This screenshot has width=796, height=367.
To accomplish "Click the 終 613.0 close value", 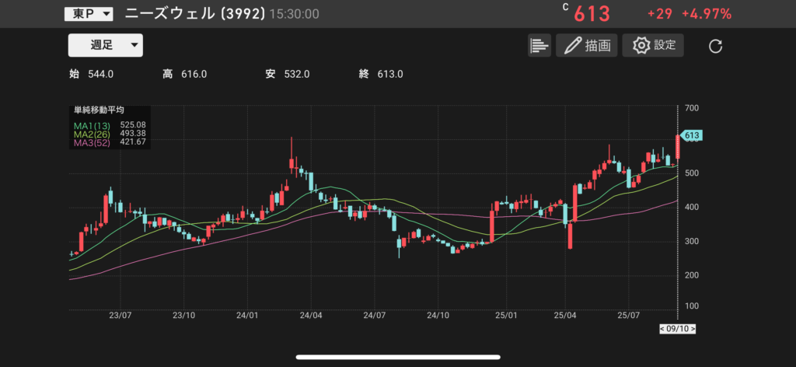I will (381, 74).
